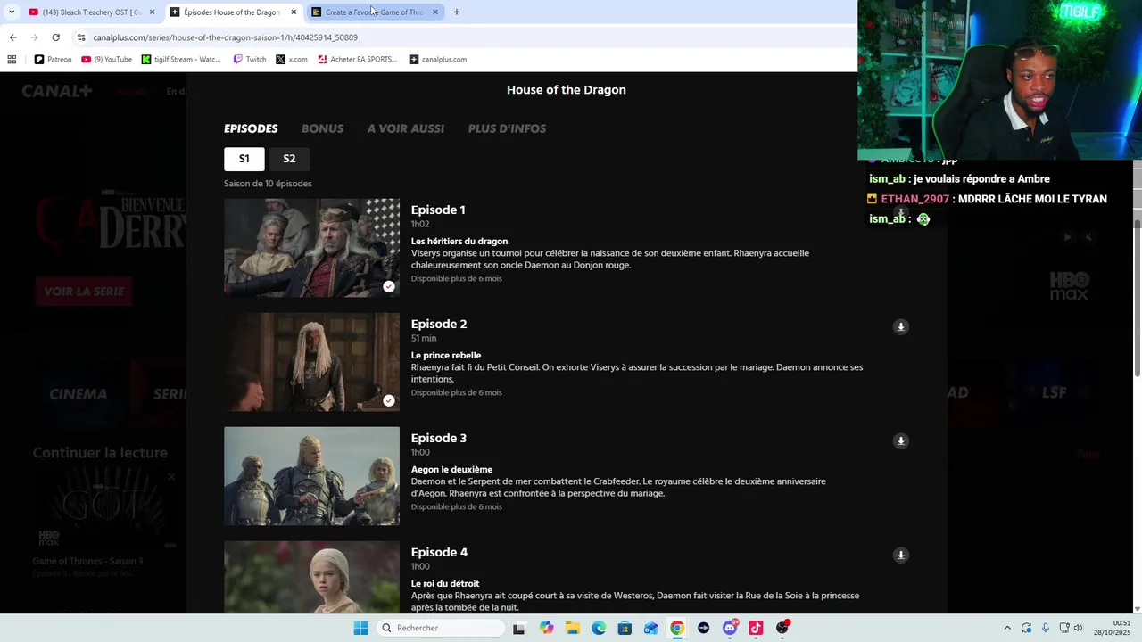Download Episode 4 with its arrow icon
The image size is (1142, 642).
pos(900,556)
